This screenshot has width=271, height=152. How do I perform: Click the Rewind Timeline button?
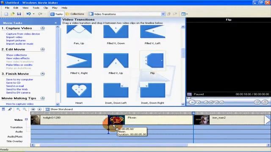pos(33,109)
